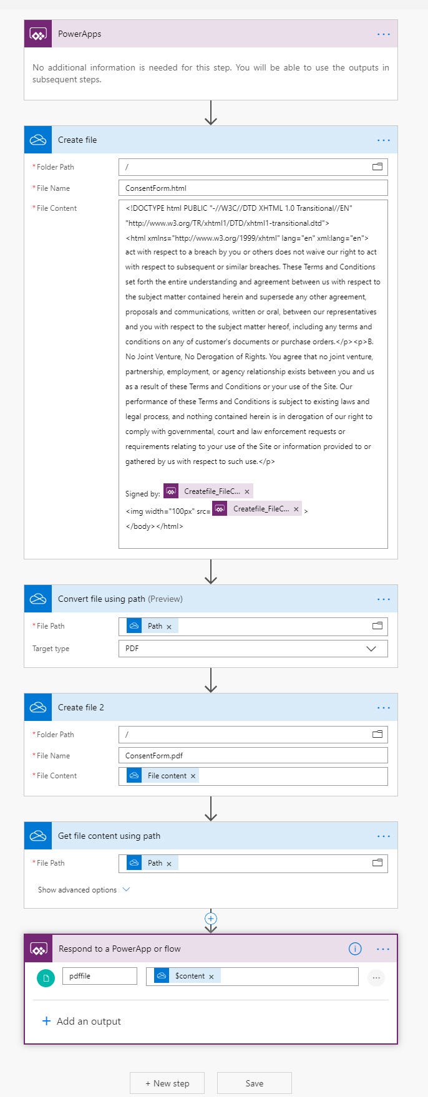Click the OneDrive icon on Convert file step
The width and height of the screenshot is (428, 1097).
click(x=37, y=598)
